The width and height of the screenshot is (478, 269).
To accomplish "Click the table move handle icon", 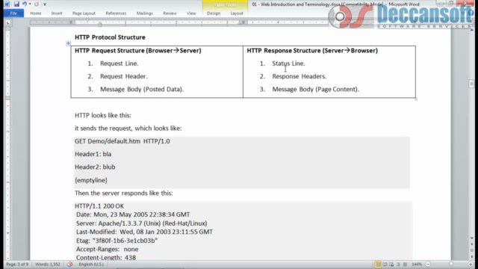I will point(68,43).
